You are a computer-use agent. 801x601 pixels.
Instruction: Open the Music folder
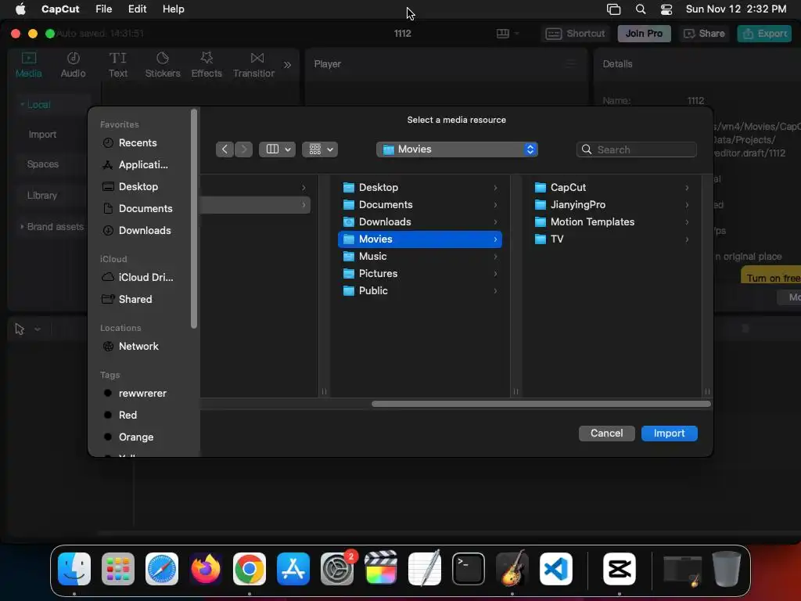(420, 256)
